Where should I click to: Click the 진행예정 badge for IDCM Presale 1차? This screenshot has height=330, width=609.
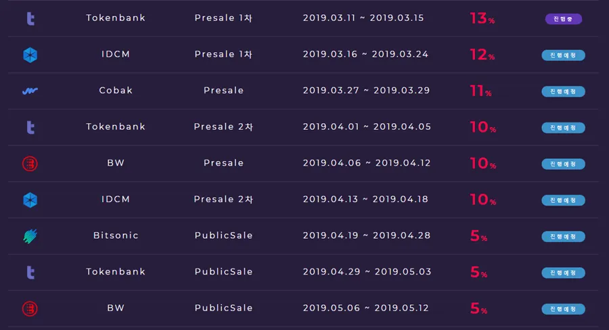coord(563,55)
